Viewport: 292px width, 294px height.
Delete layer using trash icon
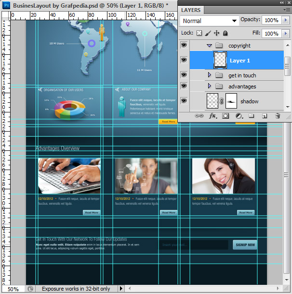[278, 116]
